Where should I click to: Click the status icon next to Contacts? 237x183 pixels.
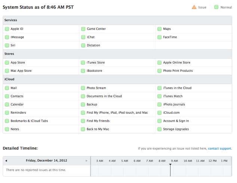[x=7, y=96]
